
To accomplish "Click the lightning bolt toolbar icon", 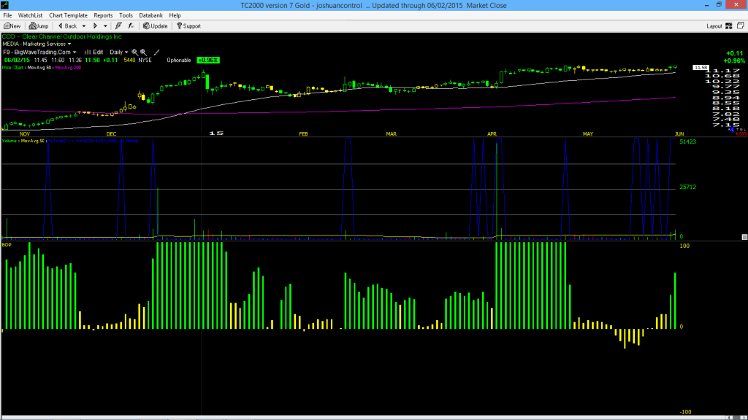I will [118, 26].
